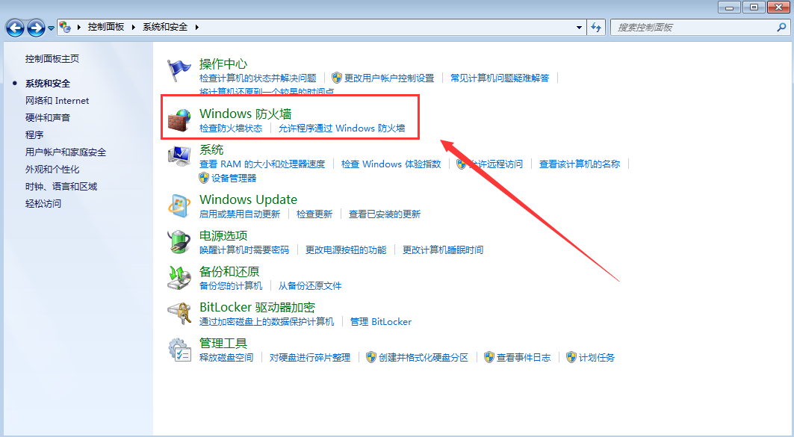Open 程序 category in the sidebar

34,135
